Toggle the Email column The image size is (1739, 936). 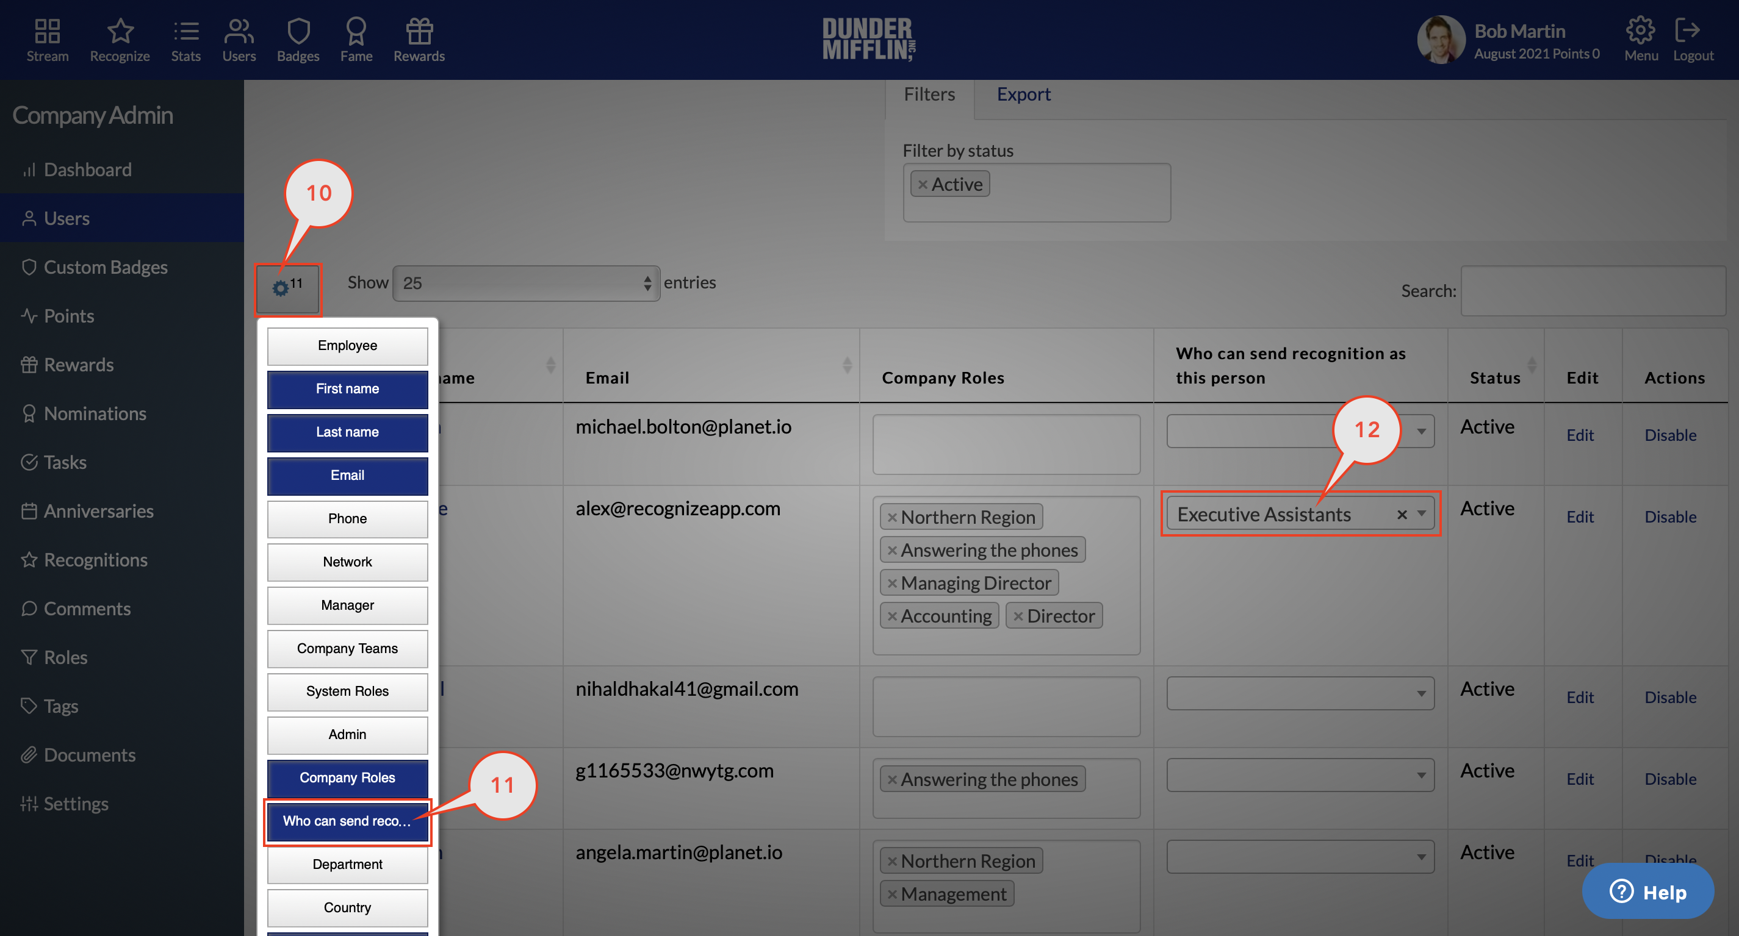[x=347, y=475]
